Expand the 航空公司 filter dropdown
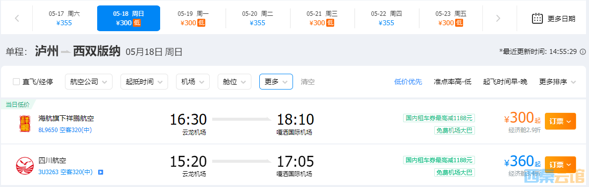This screenshot has height=187, width=589. [89, 82]
